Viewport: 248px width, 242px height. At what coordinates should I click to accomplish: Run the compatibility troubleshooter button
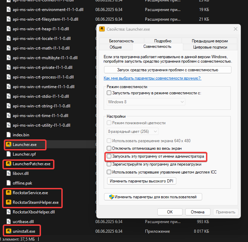click(x=168, y=70)
